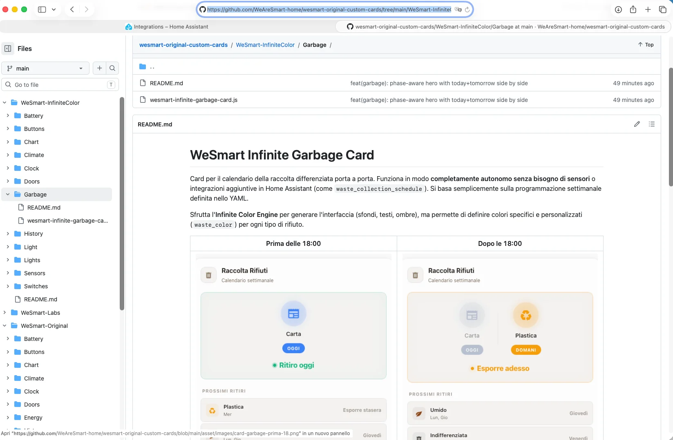Open the README outline list icon
The height and width of the screenshot is (440, 673).
pyautogui.click(x=652, y=124)
